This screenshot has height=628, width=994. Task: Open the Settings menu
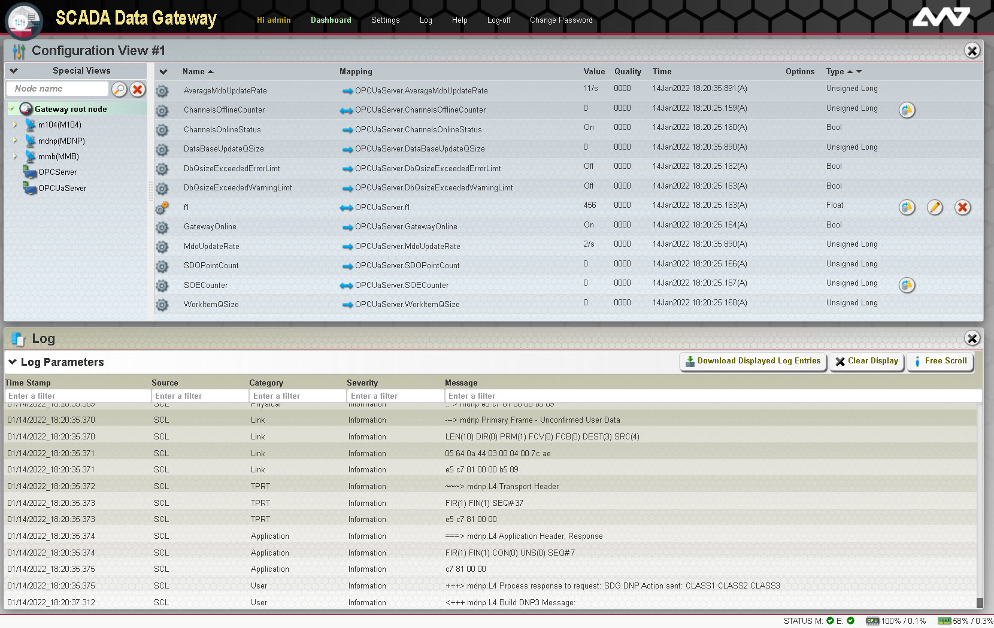coord(385,20)
